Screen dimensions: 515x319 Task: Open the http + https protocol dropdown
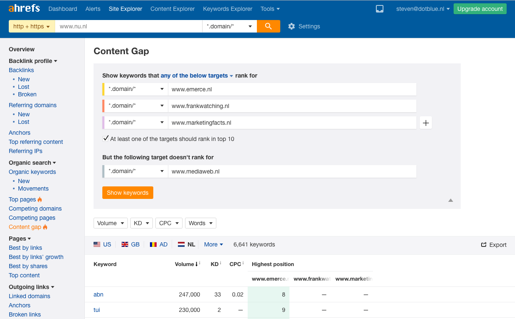pos(32,26)
